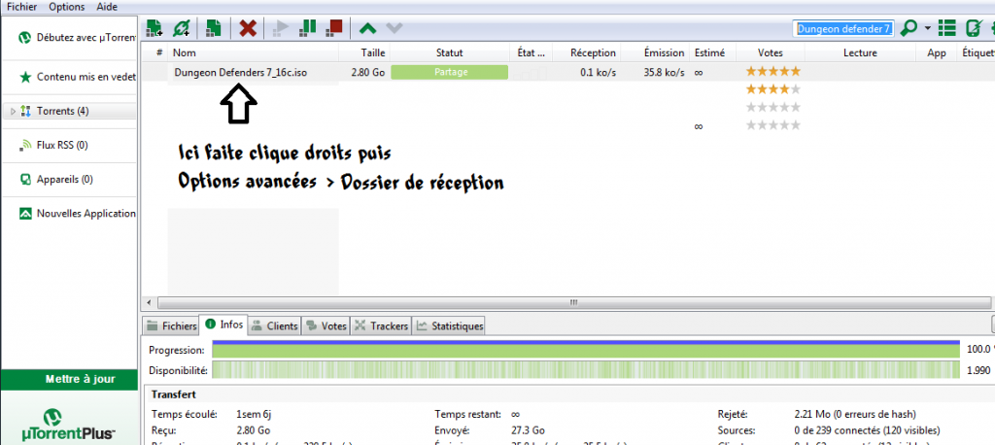Image resolution: width=995 pixels, height=445 pixels.
Task: Click the Add Torrent toolbar icon
Action: tap(154, 28)
